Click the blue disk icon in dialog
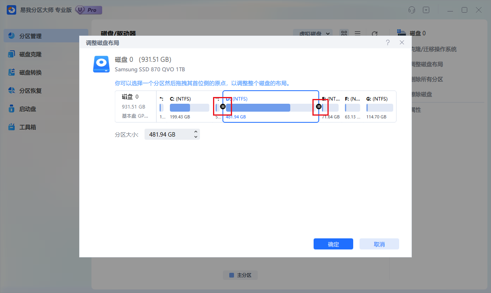This screenshot has width=491, height=293. pyautogui.click(x=101, y=64)
